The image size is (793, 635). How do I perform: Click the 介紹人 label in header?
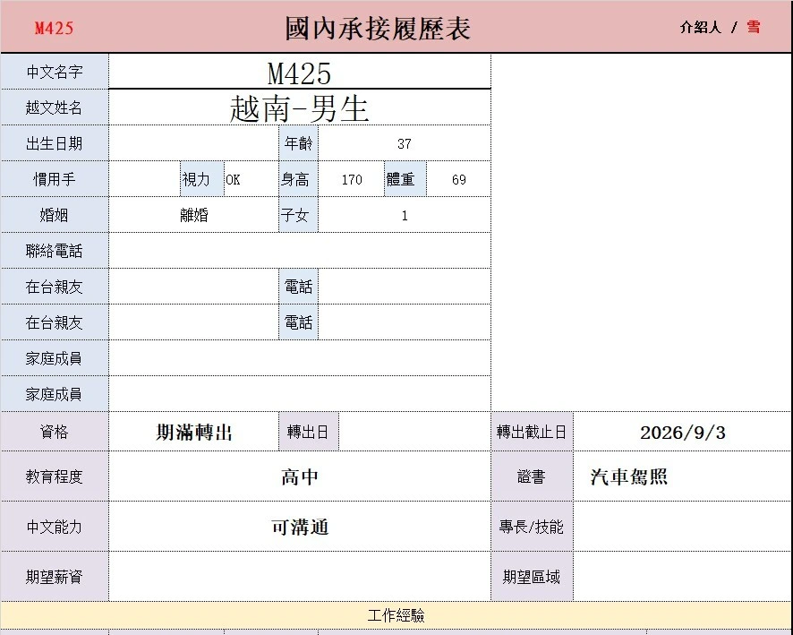701,28
